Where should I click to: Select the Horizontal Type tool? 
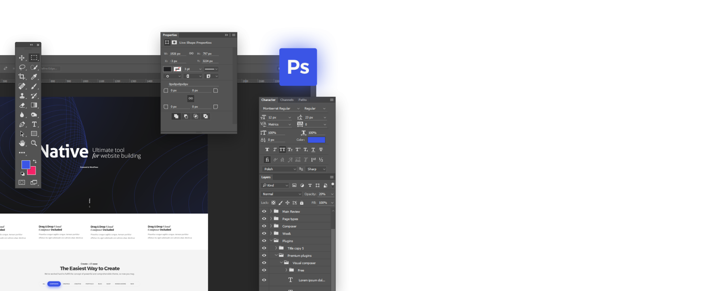(x=34, y=125)
